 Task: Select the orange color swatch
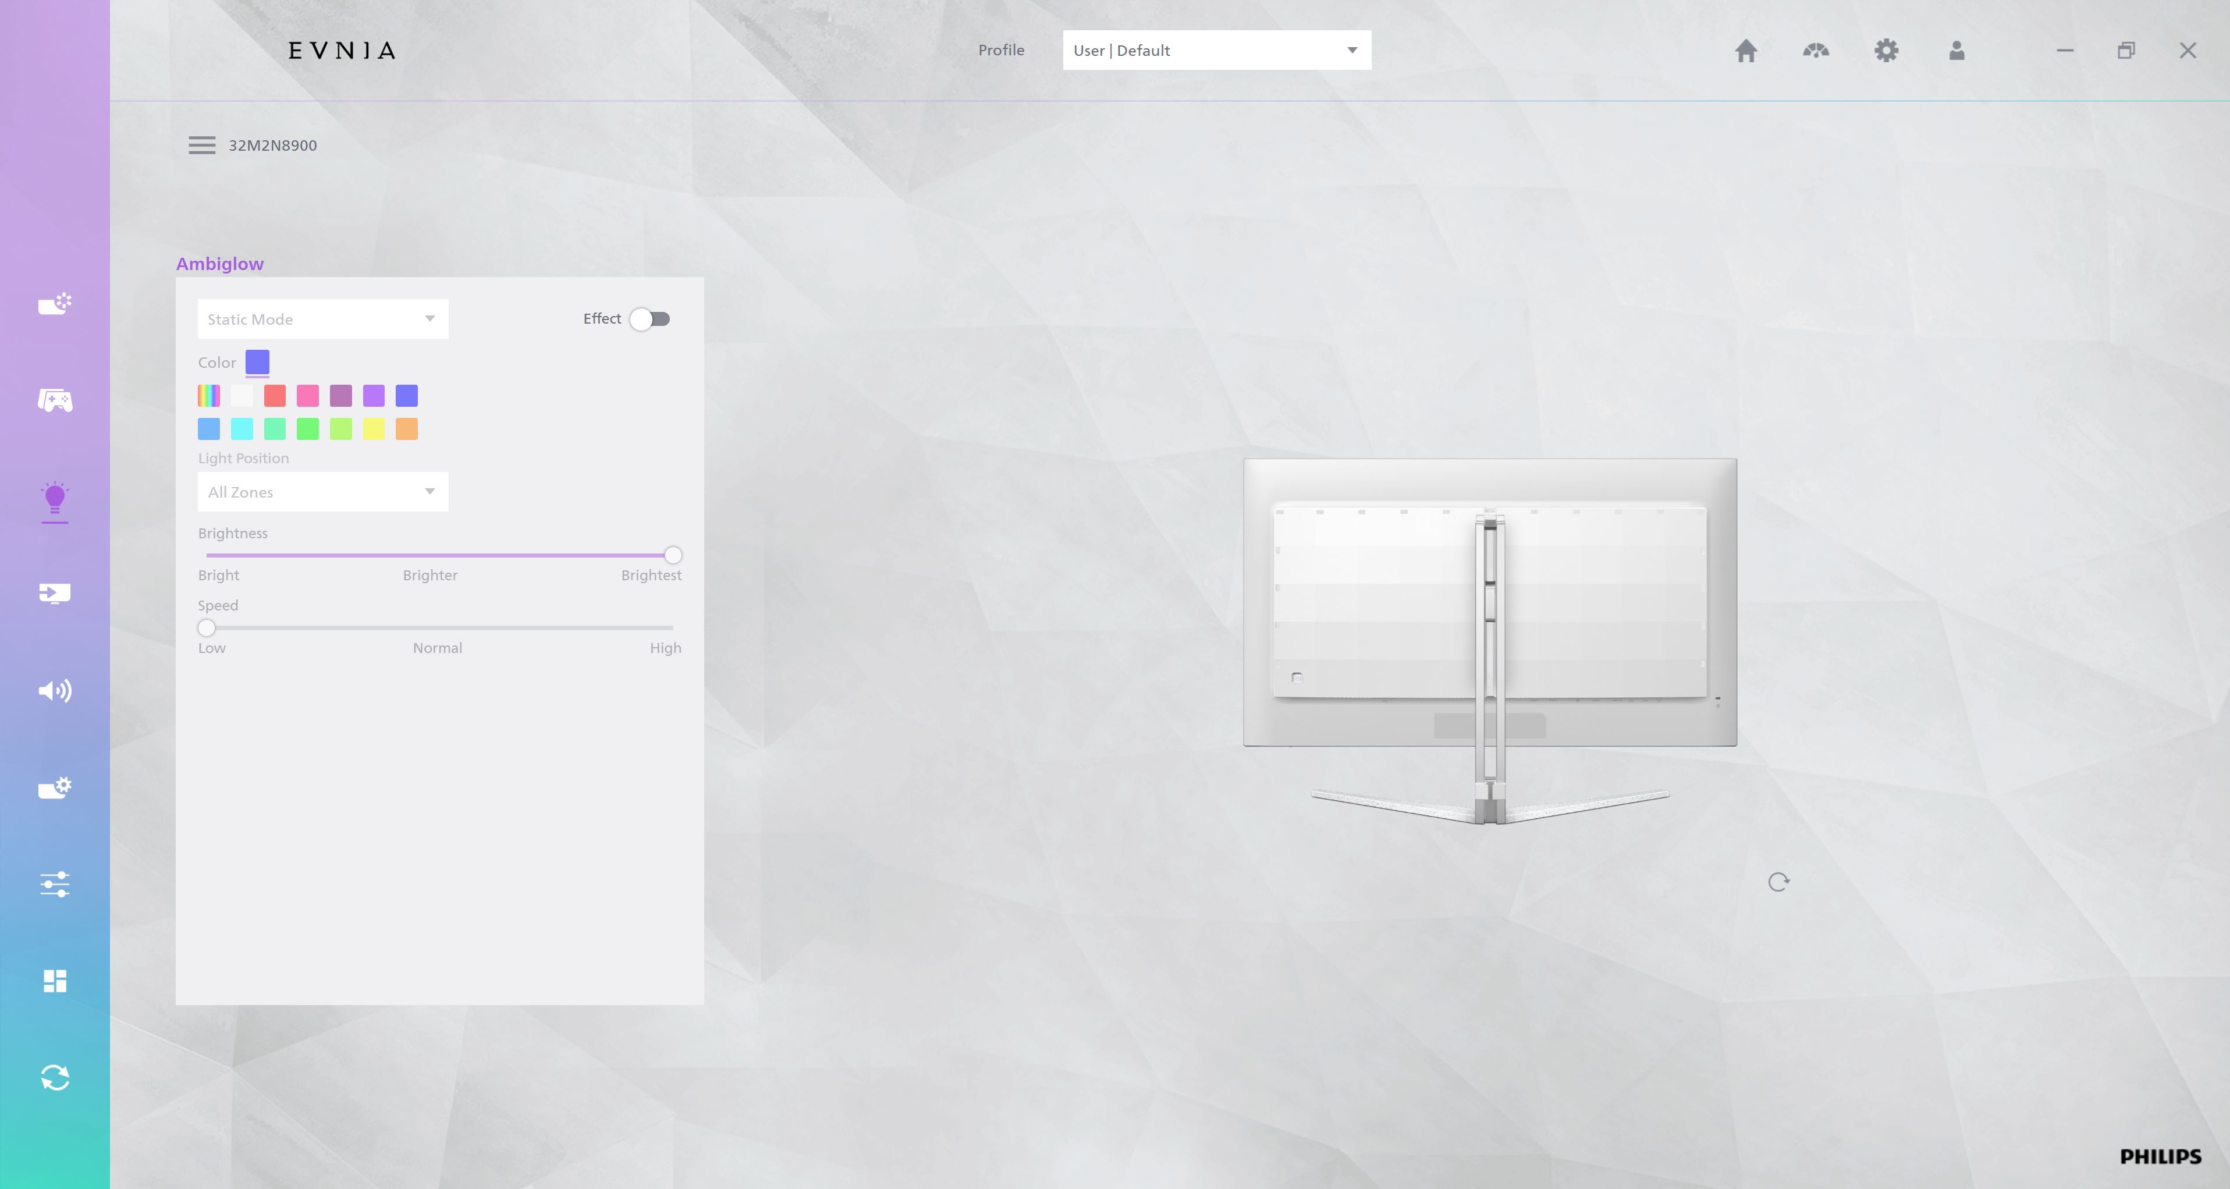[x=406, y=429]
